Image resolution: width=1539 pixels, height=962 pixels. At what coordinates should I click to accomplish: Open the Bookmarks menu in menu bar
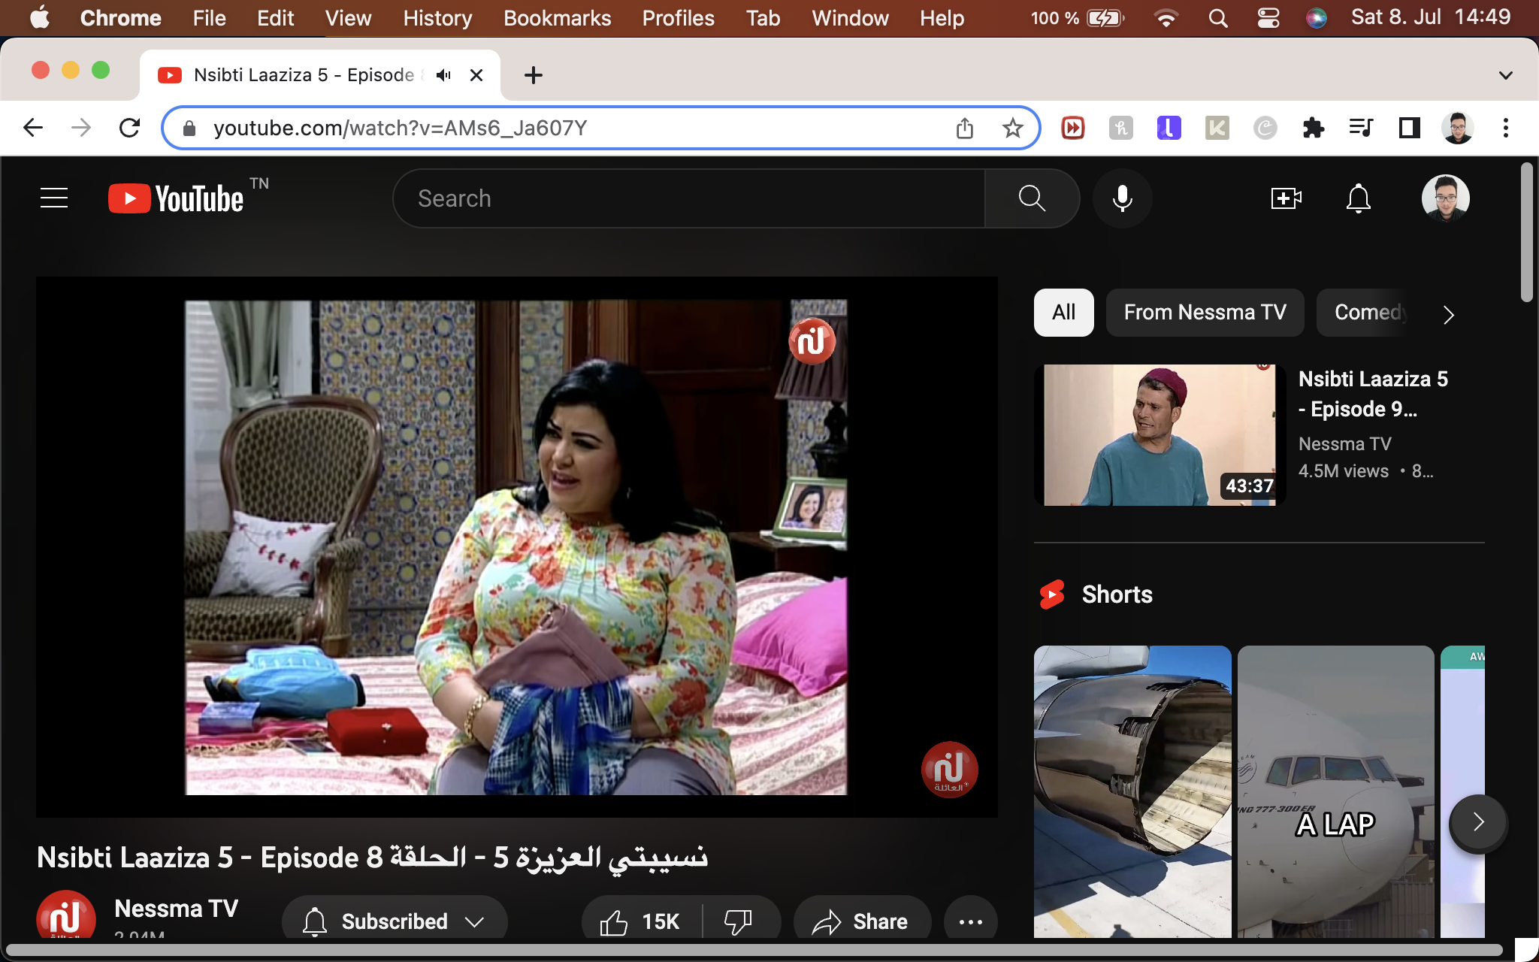click(557, 18)
